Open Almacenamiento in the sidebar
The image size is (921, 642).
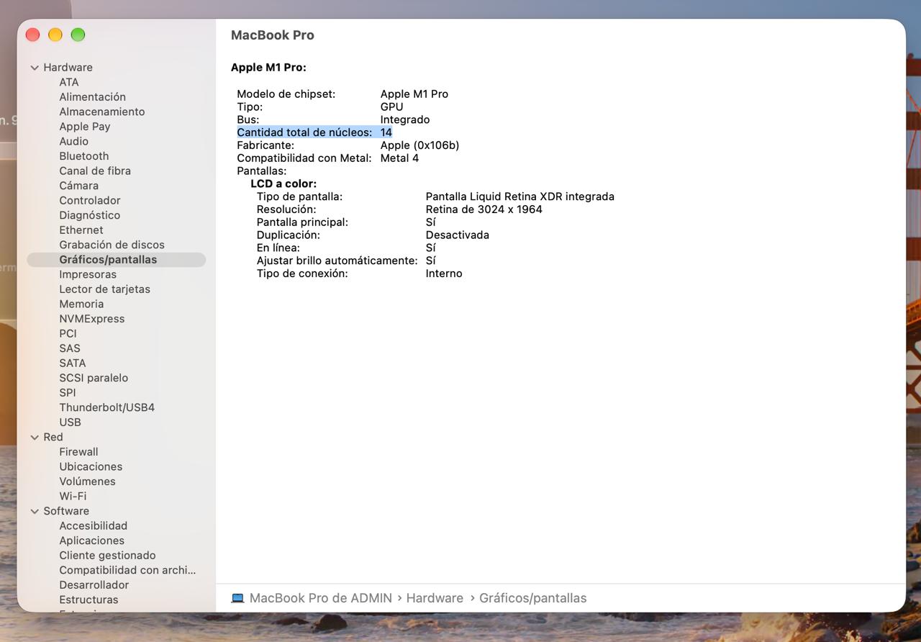[x=101, y=112]
